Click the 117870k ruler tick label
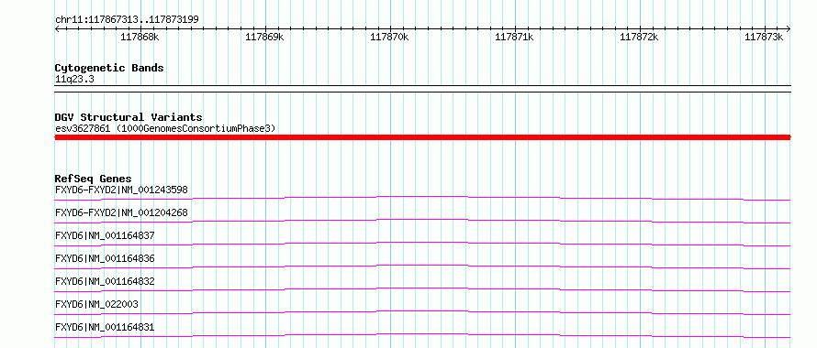The height and width of the screenshot is (348, 817). click(x=390, y=37)
